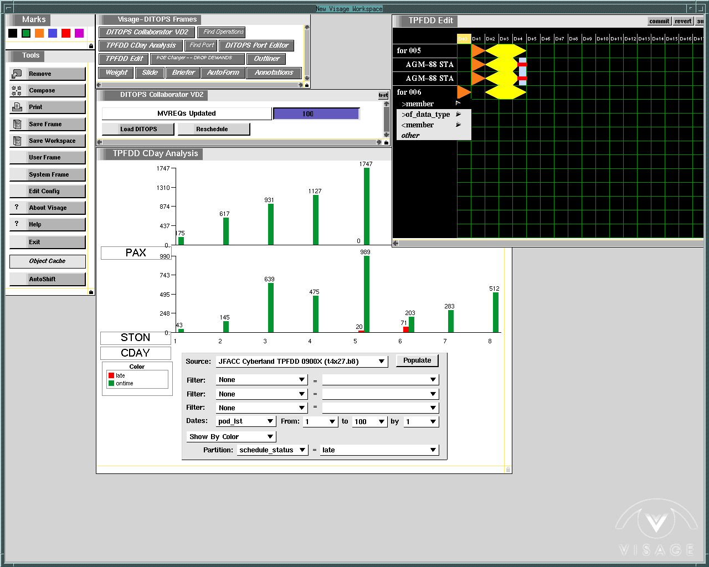
Task: Toggle the lock in the CDay Analysis frame
Action: click(x=508, y=470)
